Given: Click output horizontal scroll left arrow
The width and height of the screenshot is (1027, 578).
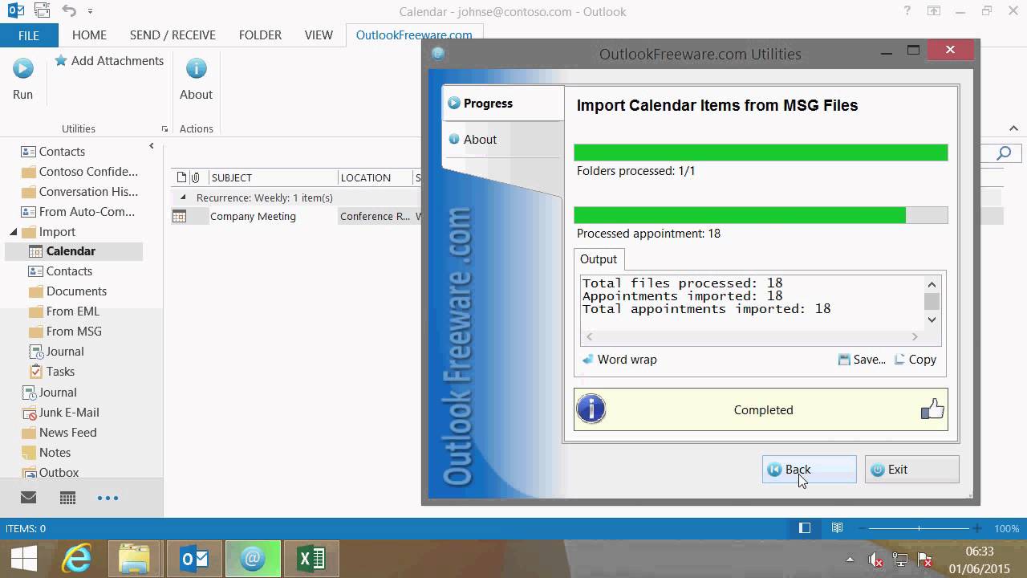Looking at the screenshot, I should click(x=589, y=337).
